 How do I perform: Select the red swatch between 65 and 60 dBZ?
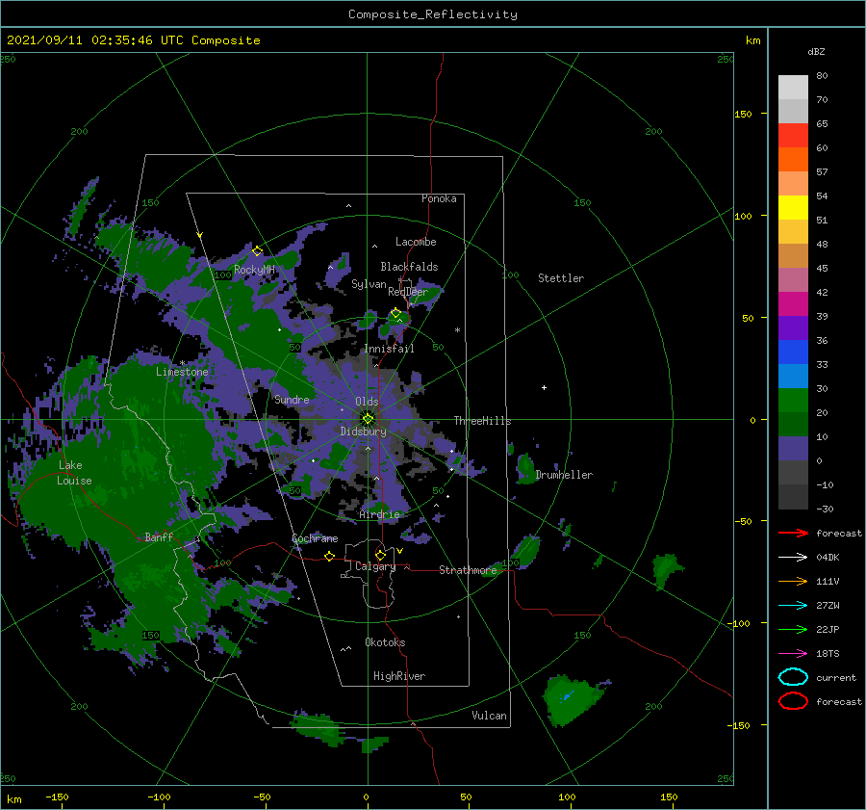(x=793, y=136)
